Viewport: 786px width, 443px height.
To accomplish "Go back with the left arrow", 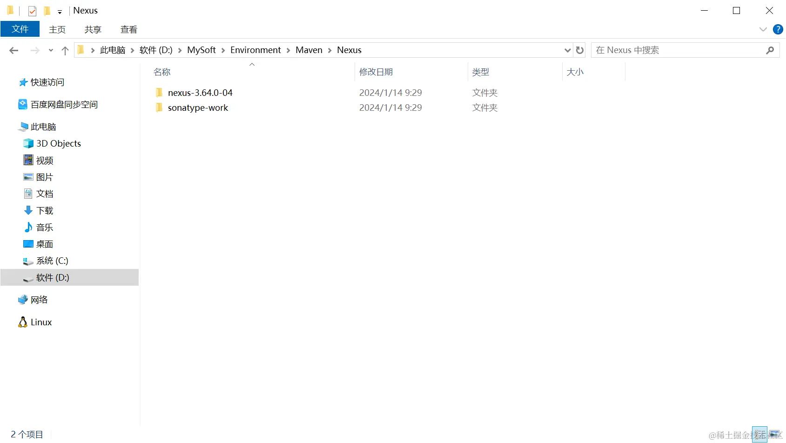I will 14,50.
